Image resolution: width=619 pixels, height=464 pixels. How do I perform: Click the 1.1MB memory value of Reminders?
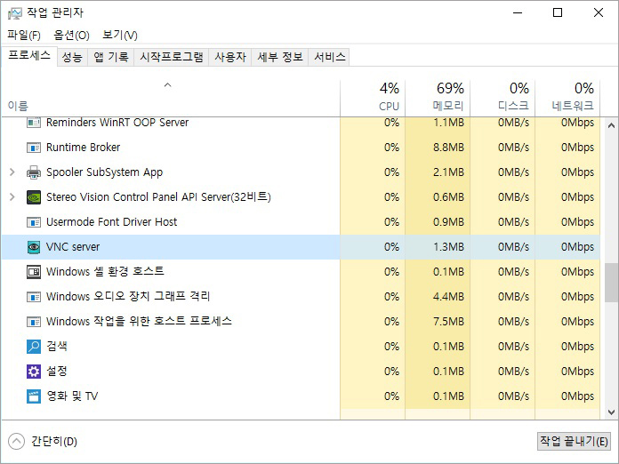[448, 123]
